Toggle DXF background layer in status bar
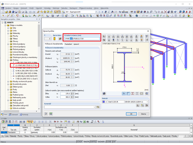193x145 pixels. [x=114, y=142]
